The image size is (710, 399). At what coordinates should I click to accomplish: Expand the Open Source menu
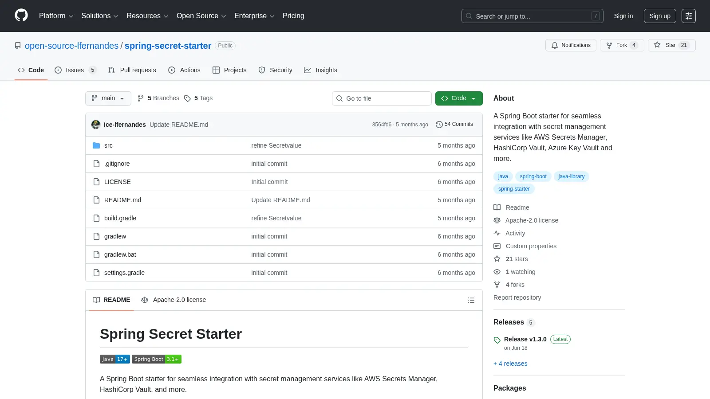coord(201,16)
